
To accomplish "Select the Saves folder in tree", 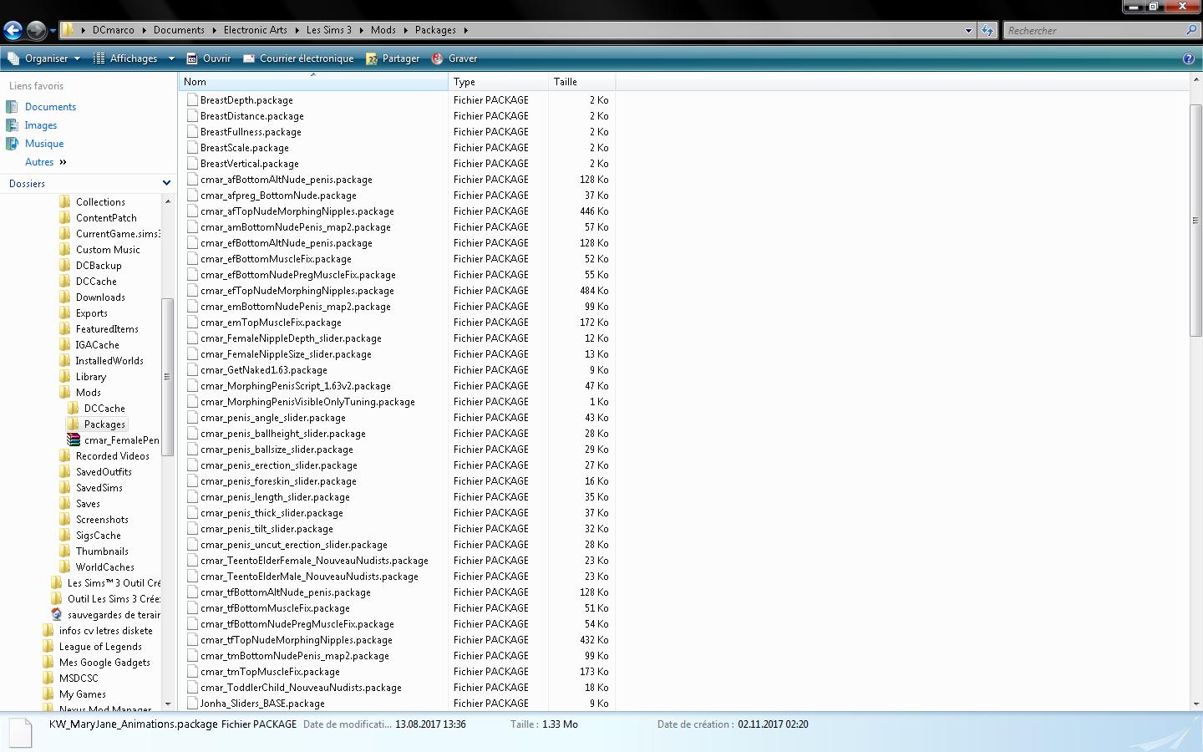I will (x=88, y=504).
